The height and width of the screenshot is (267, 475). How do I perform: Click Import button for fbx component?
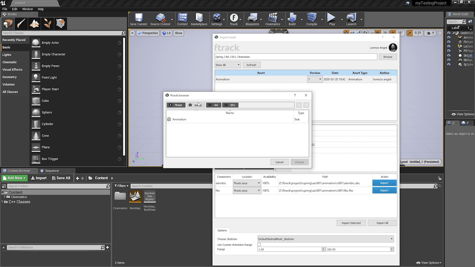pos(384,191)
